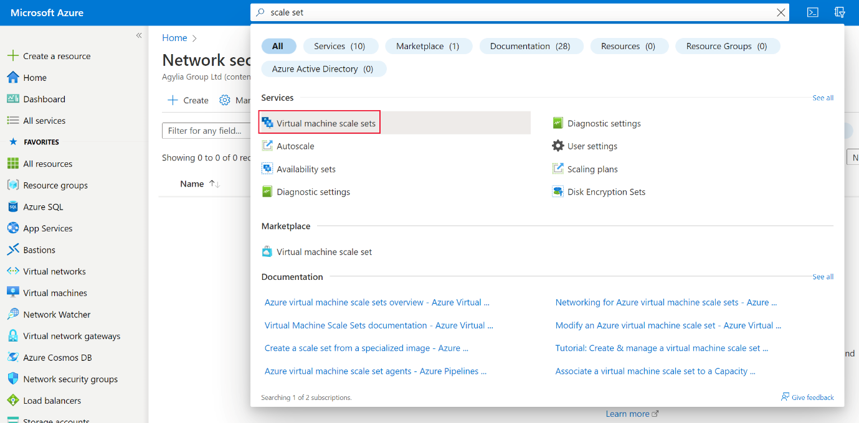This screenshot has height=423, width=859.
Task: Open Bastions in sidebar
Action: click(39, 250)
